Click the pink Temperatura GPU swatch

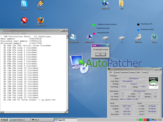94,34
